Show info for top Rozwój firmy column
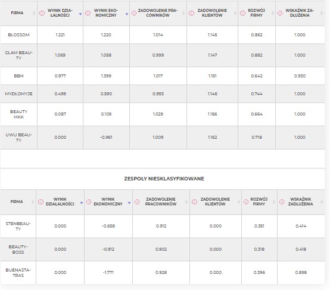This screenshot has width=330, height=290. click(x=242, y=13)
